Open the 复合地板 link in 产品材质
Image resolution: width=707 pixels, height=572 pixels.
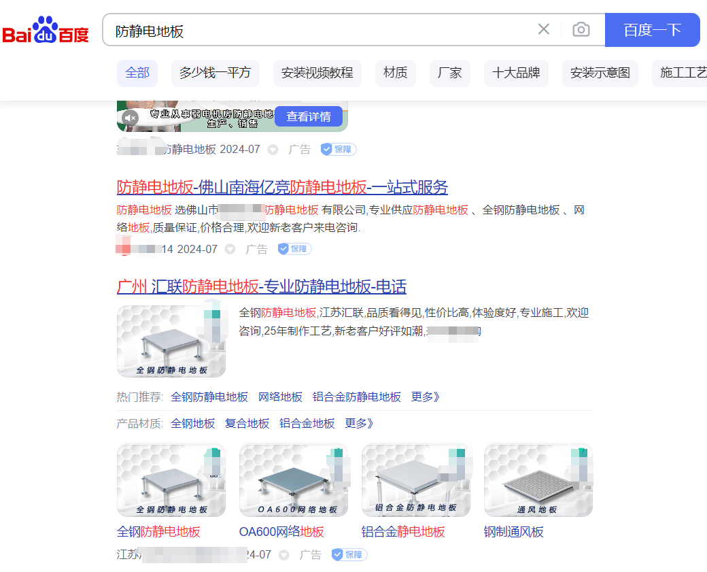pyautogui.click(x=247, y=424)
